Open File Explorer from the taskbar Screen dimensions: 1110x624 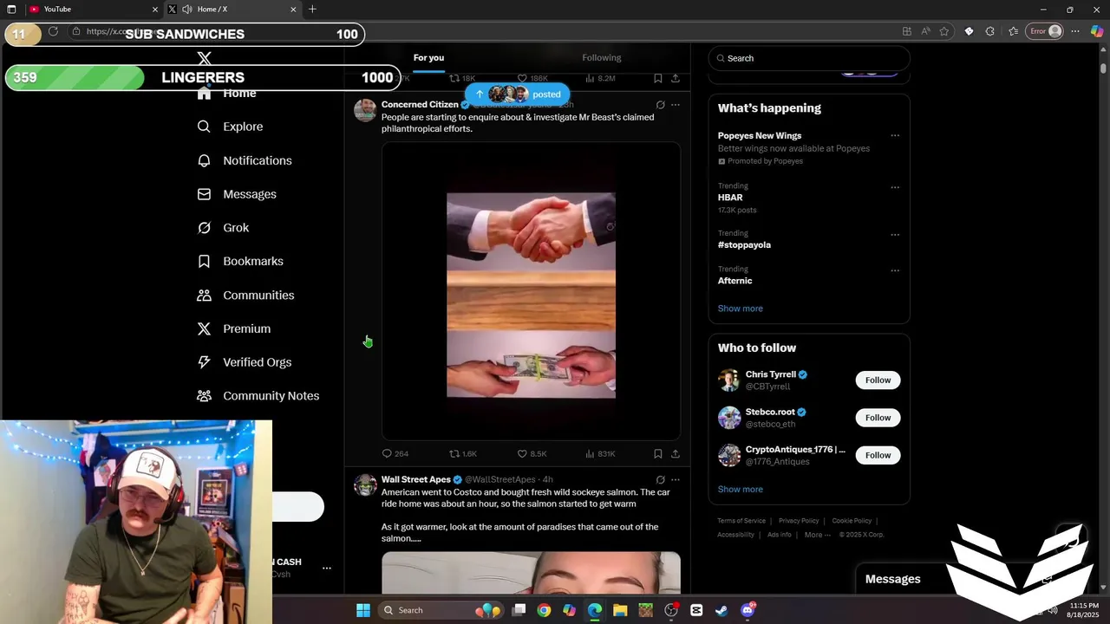[620, 610]
